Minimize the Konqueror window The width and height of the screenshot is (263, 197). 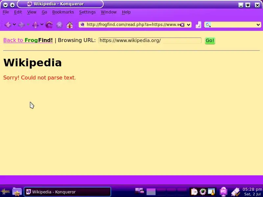point(241,5)
